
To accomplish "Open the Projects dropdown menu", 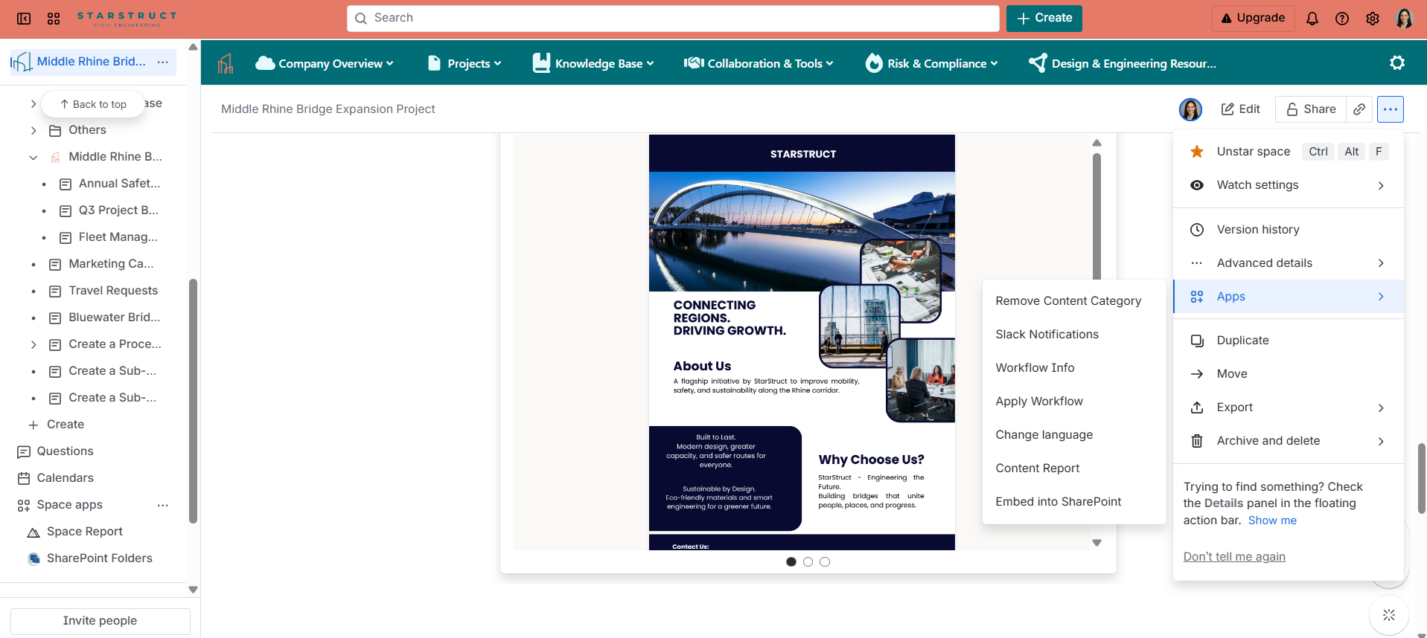I will coord(465,64).
